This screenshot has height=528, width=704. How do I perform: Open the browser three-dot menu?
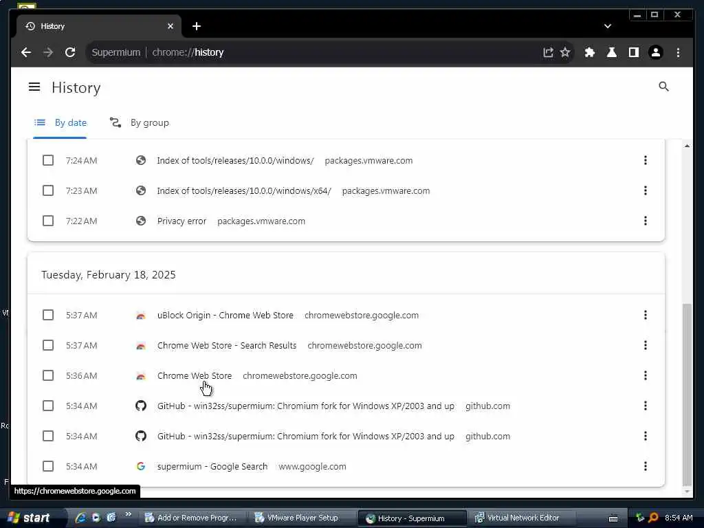pos(678,52)
